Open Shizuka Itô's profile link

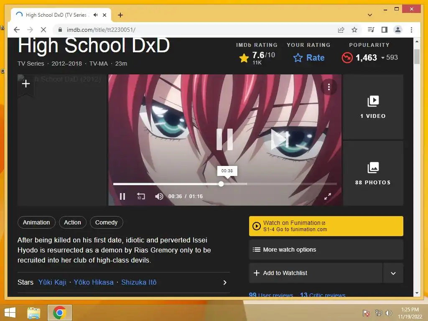(x=139, y=282)
